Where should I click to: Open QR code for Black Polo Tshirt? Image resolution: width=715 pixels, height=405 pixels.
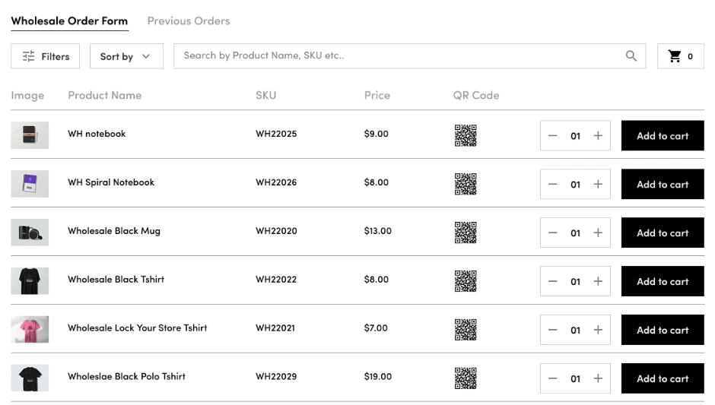pos(466,378)
